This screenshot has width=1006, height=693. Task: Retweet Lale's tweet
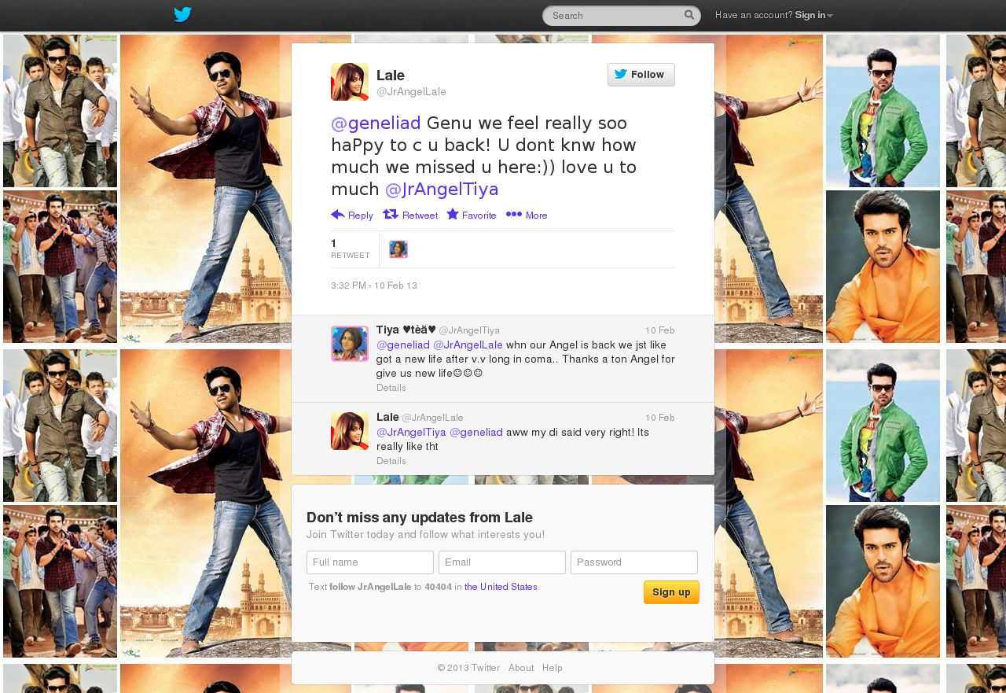[x=410, y=215]
